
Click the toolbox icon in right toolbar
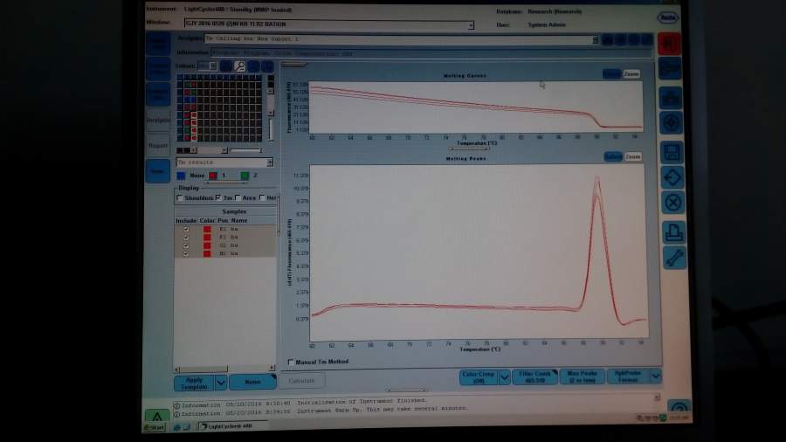point(671,98)
